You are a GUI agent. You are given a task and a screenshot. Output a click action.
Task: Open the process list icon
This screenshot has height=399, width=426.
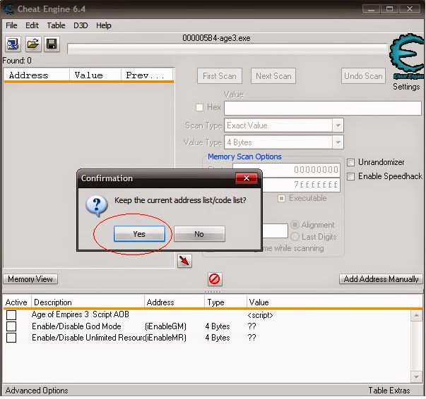(13, 44)
